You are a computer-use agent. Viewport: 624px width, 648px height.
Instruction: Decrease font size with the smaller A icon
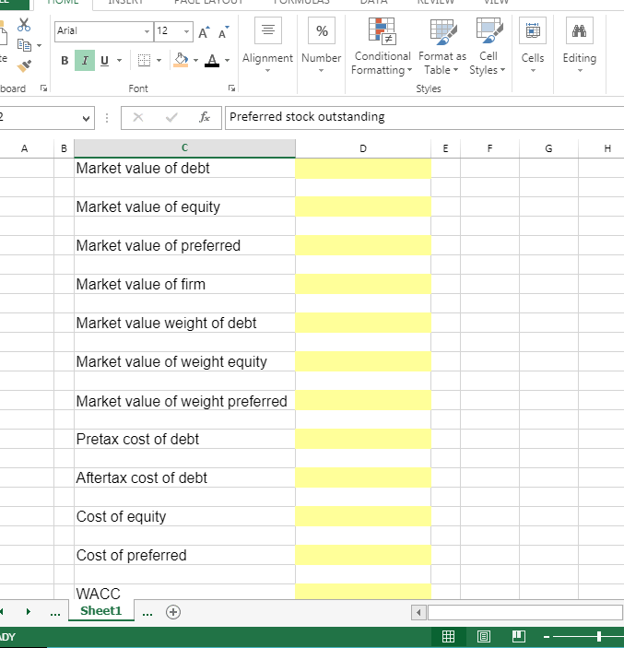[224, 32]
